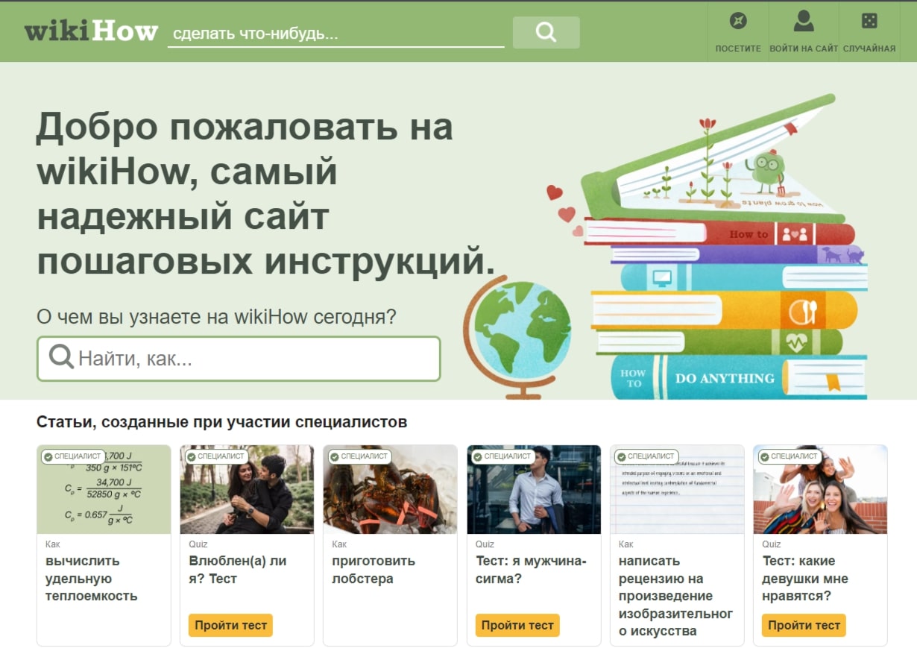This screenshot has width=917, height=648.
Task: Open Случайная menu label
Action: pos(869,48)
